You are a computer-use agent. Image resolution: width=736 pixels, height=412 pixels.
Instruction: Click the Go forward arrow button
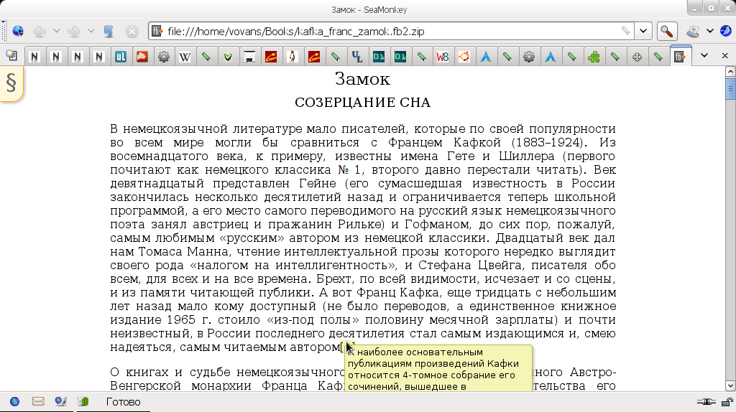point(74,32)
